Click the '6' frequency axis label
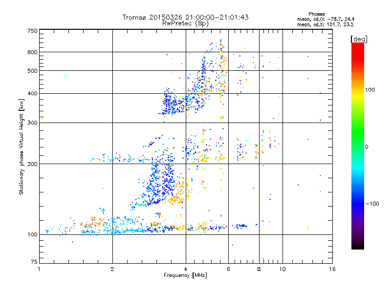 click(x=228, y=269)
